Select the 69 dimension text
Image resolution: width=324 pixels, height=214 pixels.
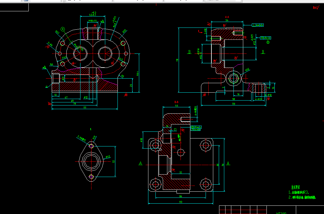[72, 101]
